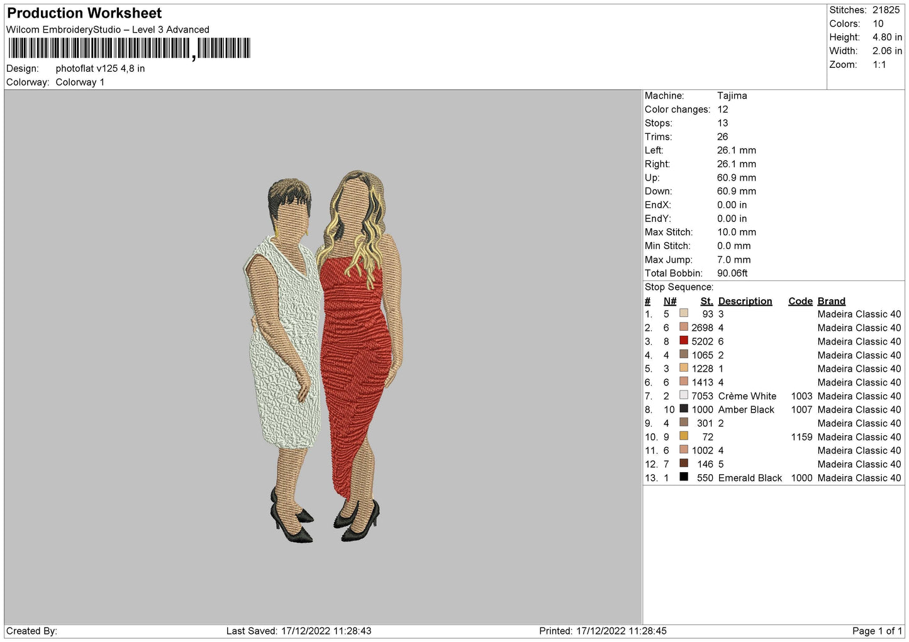Click the Trims value '26'
The width and height of the screenshot is (909, 642).
(x=723, y=136)
